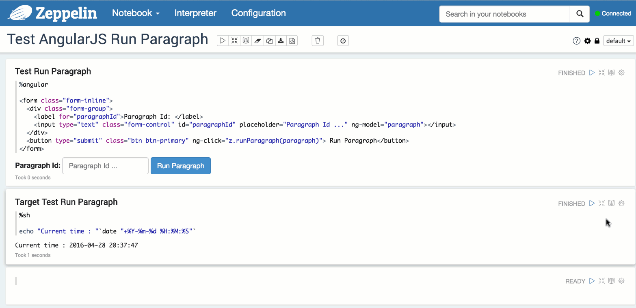
Task: Run the Target Test Run Paragraph
Action: tap(592, 203)
